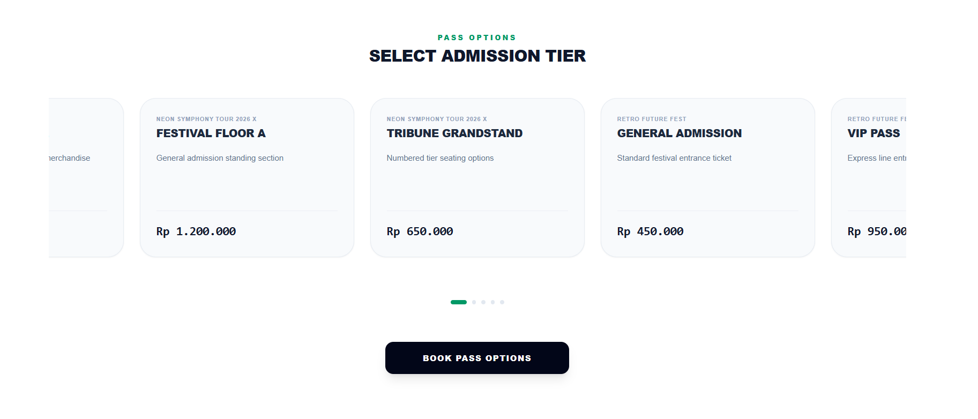Image resolution: width=978 pixels, height=419 pixels.
Task: Click the Select Admission Tier heading
Action: [477, 56]
